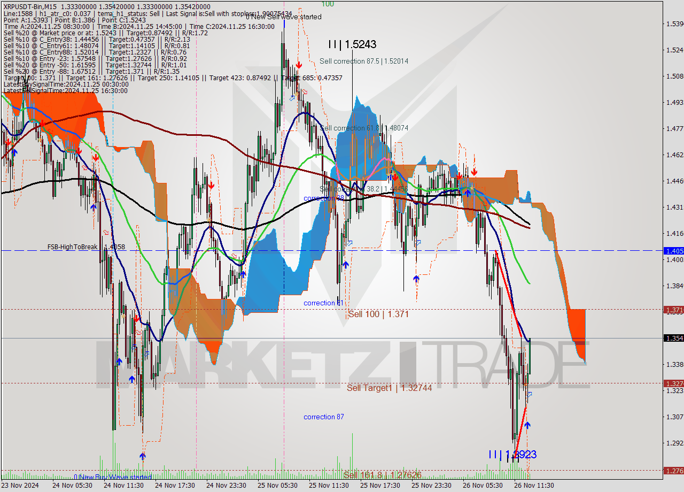Viewport: 684px width, 492px height.
Task: Click the 'Sell correction 87.5 | 1.52014' label
Action: (x=364, y=61)
